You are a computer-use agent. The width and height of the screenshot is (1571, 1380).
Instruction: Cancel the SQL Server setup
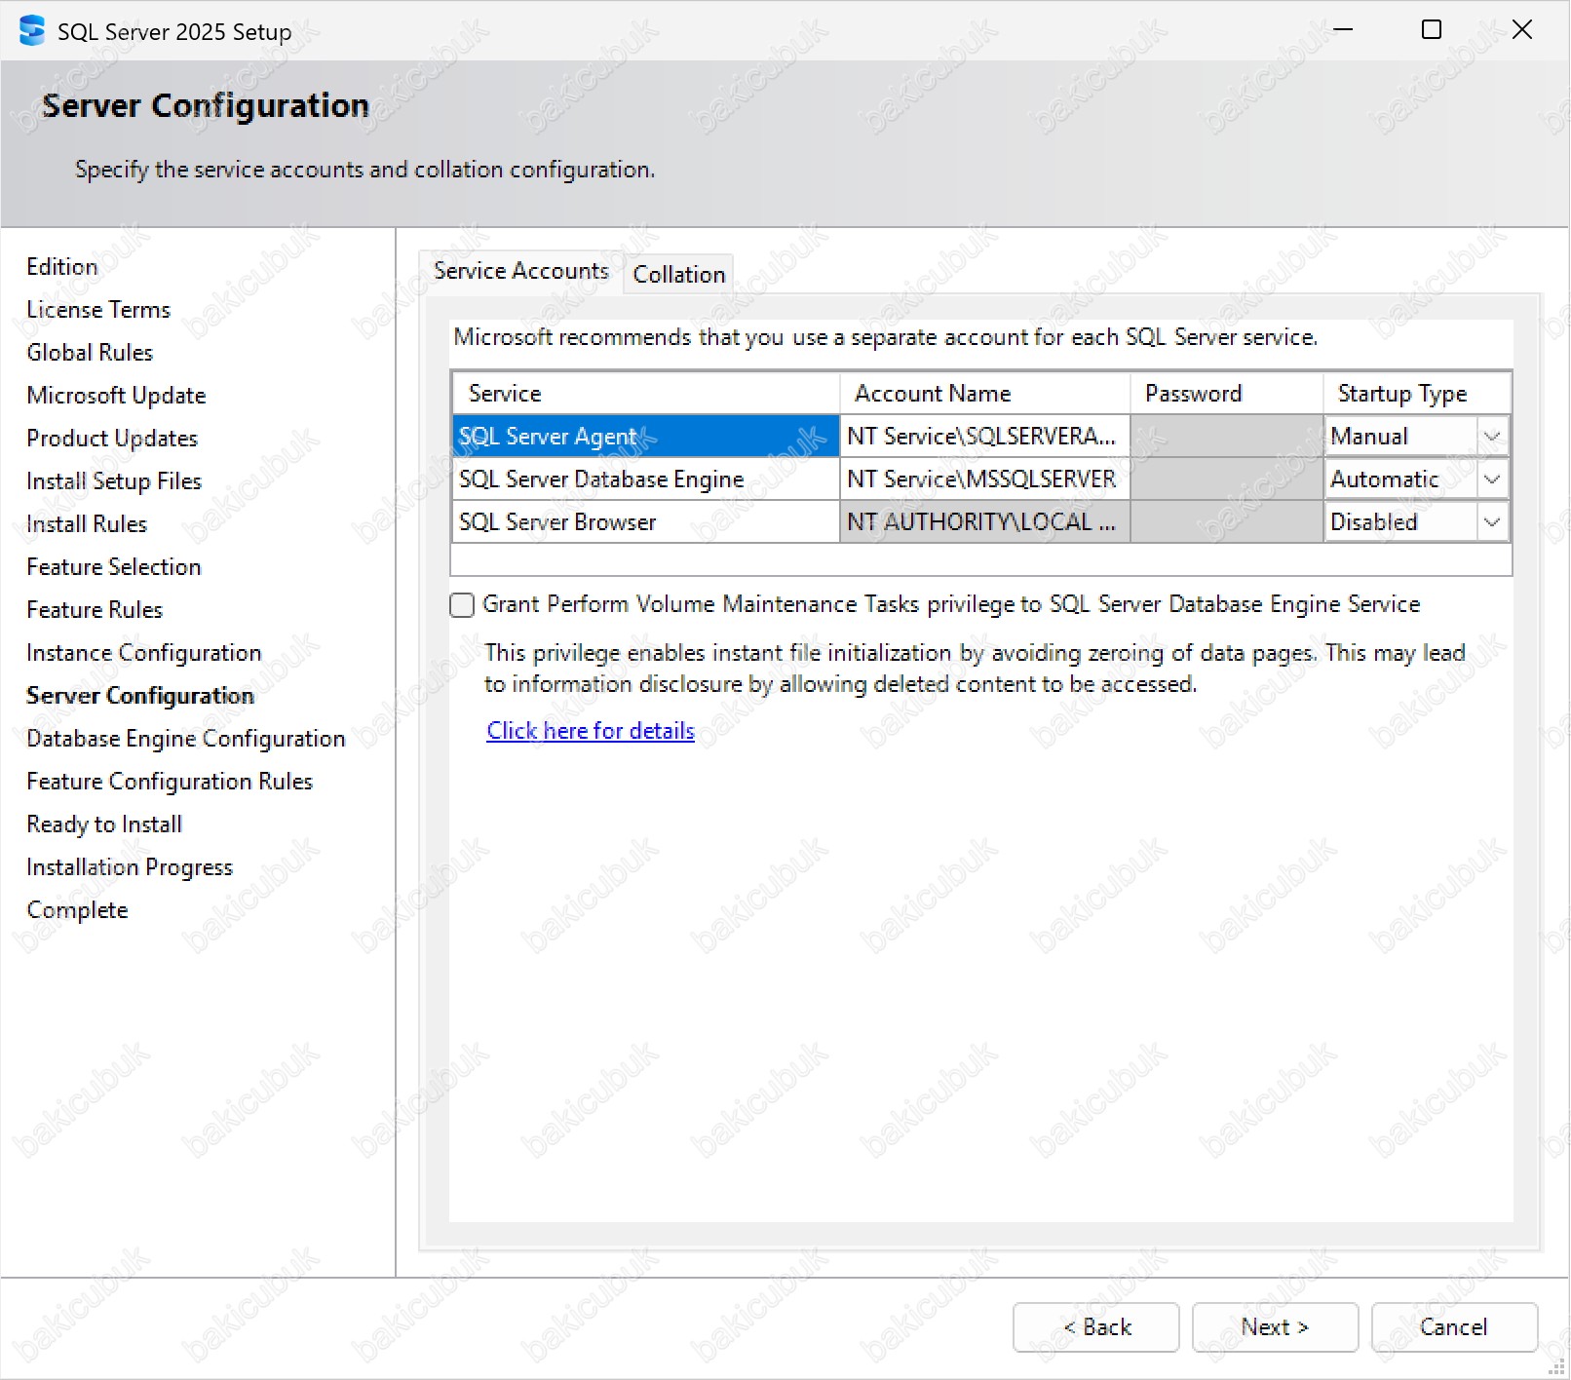1454,1327
